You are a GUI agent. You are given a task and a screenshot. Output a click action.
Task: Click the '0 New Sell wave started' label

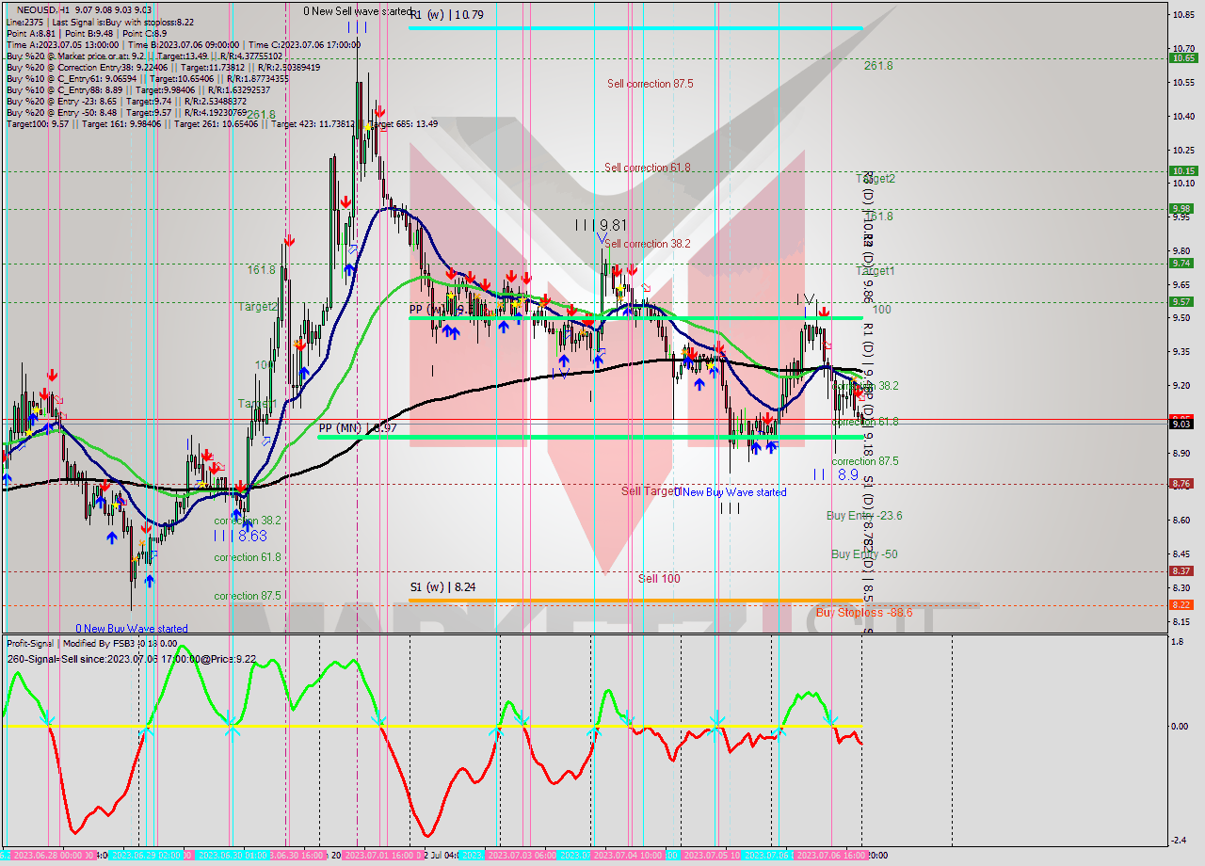click(x=357, y=11)
